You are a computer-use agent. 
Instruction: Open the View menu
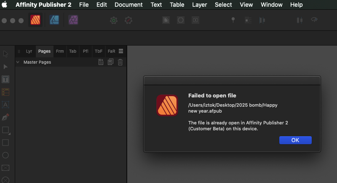(246, 5)
